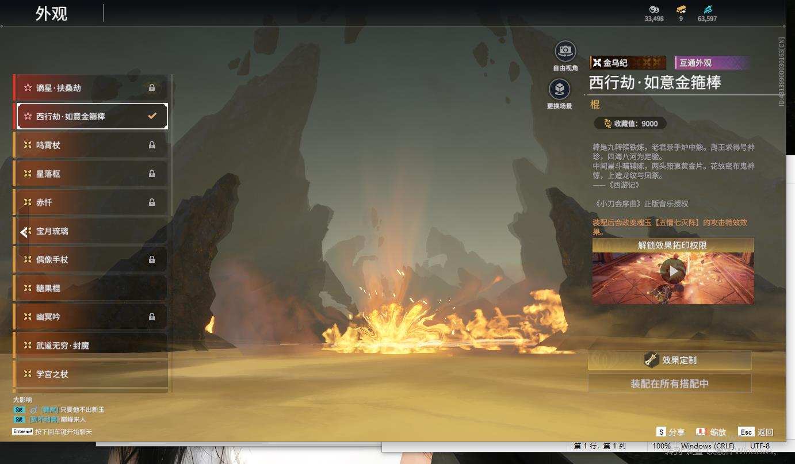Click the 缩放 zoom control
This screenshot has width=795, height=464.
[711, 432]
